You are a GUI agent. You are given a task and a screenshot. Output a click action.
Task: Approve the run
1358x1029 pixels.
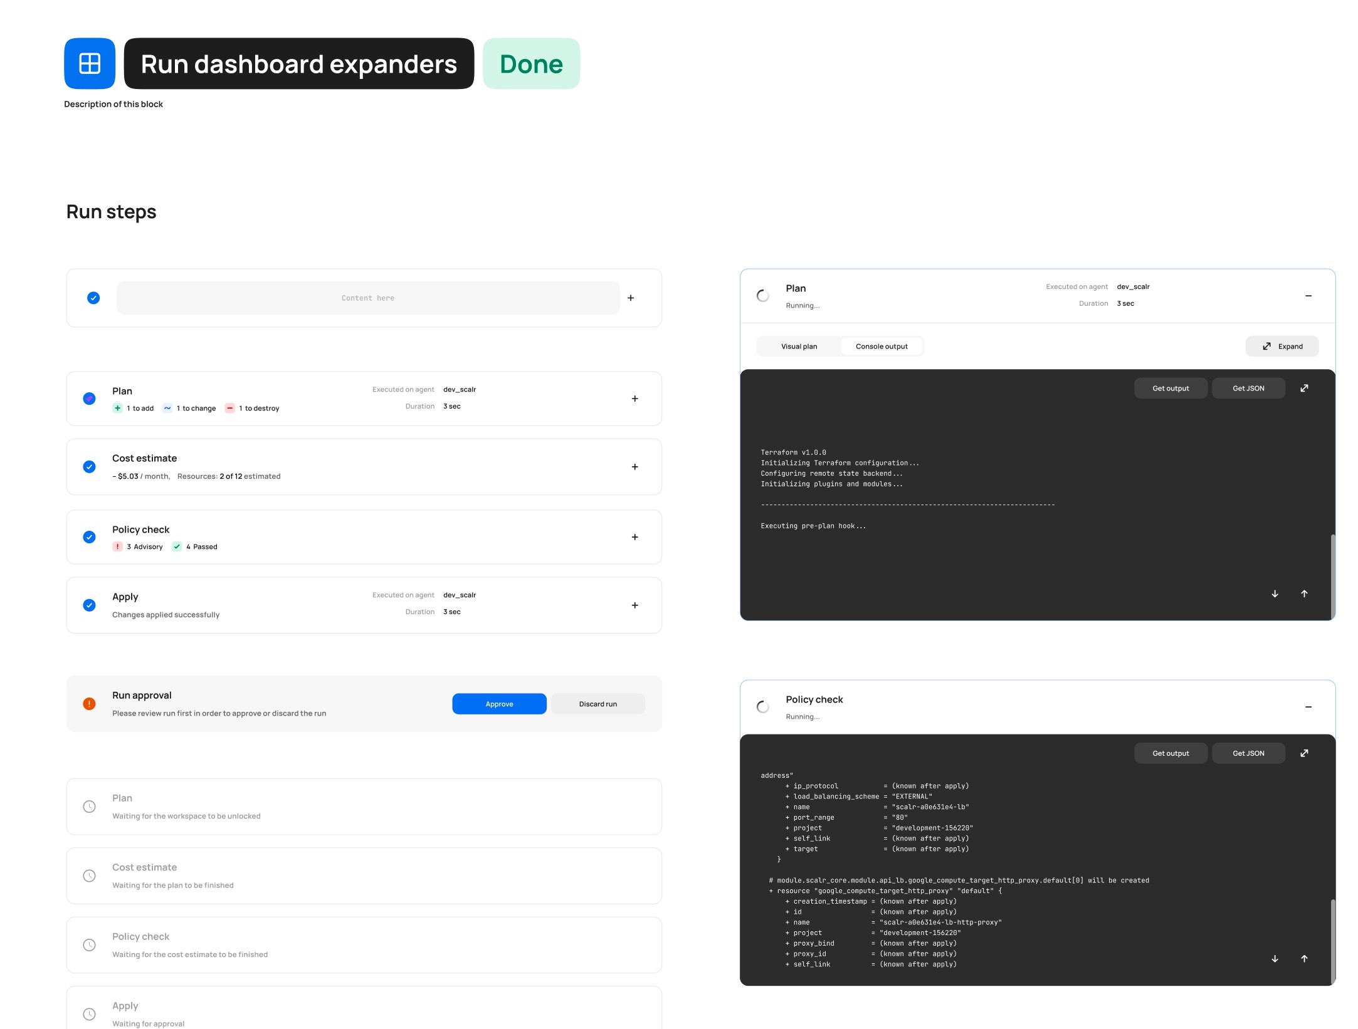click(x=499, y=704)
